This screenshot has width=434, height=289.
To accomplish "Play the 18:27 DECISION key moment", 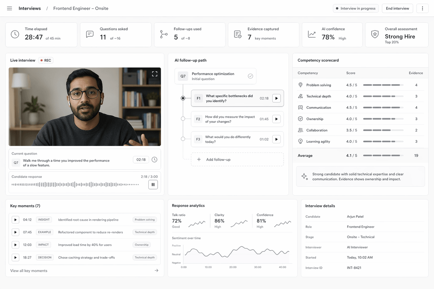I will tap(16, 258).
